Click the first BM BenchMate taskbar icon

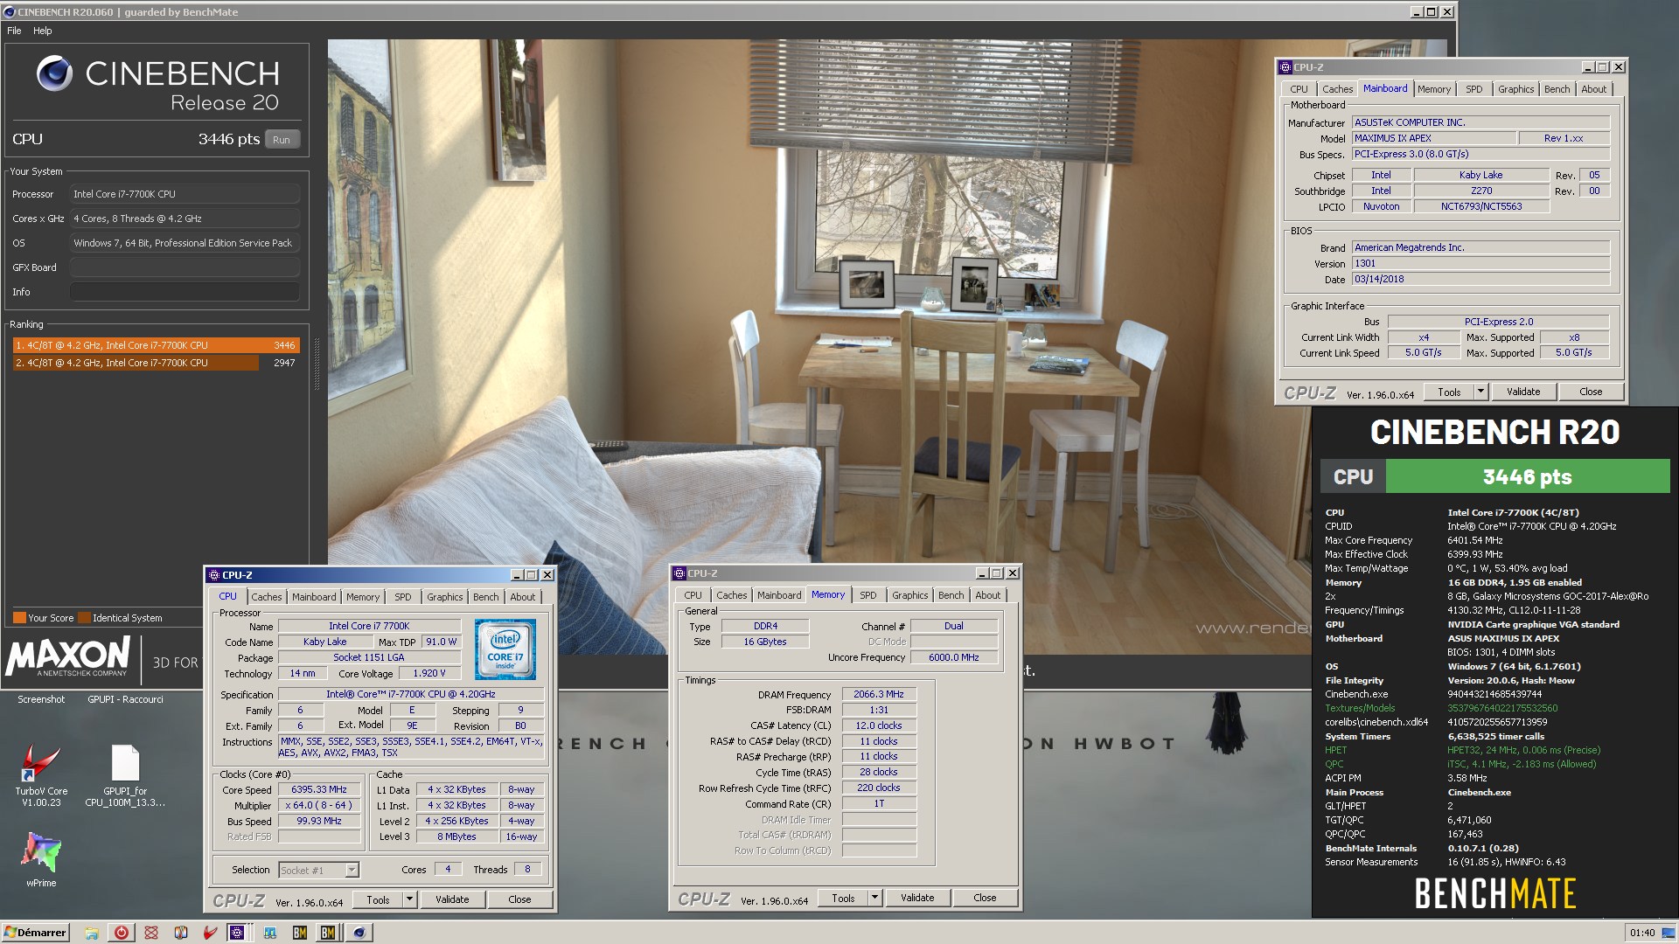click(299, 933)
